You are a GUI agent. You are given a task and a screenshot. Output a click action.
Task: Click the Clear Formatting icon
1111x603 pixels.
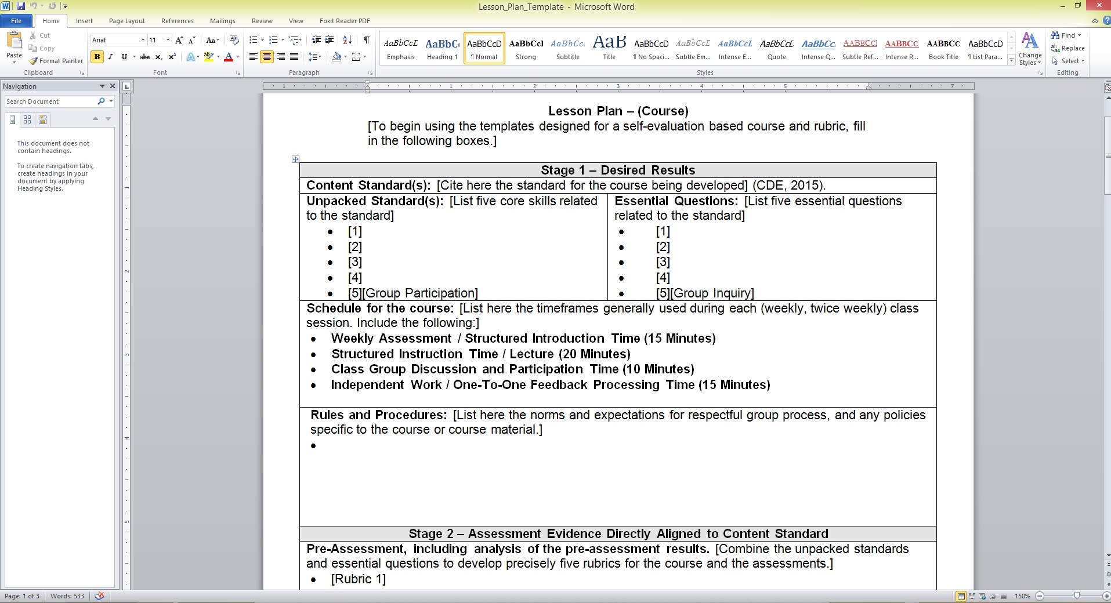(x=234, y=40)
